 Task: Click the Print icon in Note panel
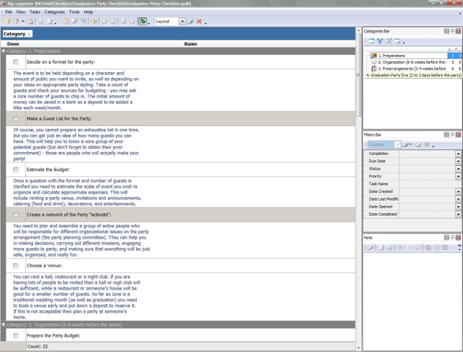(389, 247)
